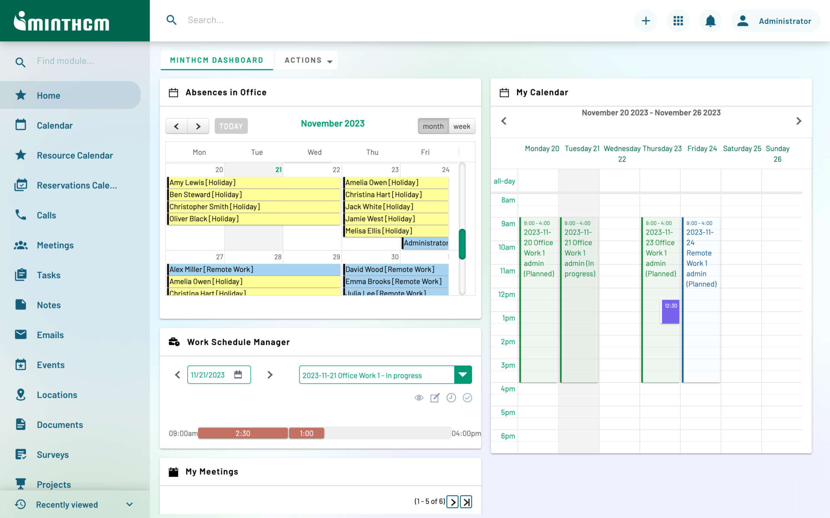Open Home in the sidebar

70,95
